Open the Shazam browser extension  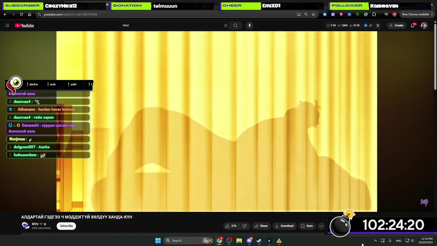[325, 14]
